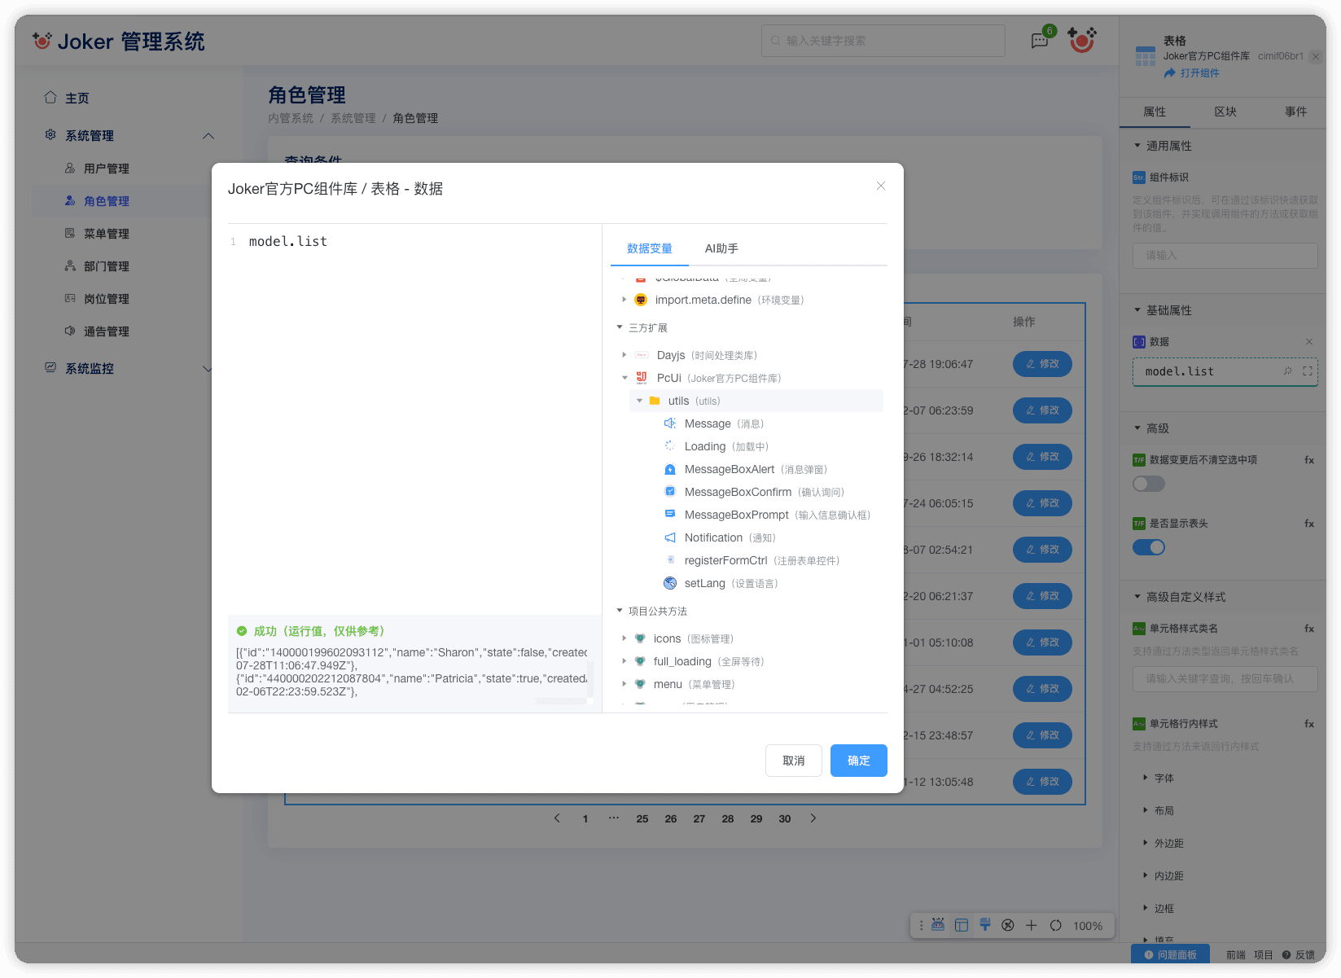Image resolution: width=1341 pixels, height=978 pixels.
Task: Toggle 数据变更后不清空选中项 switch
Action: [1149, 484]
